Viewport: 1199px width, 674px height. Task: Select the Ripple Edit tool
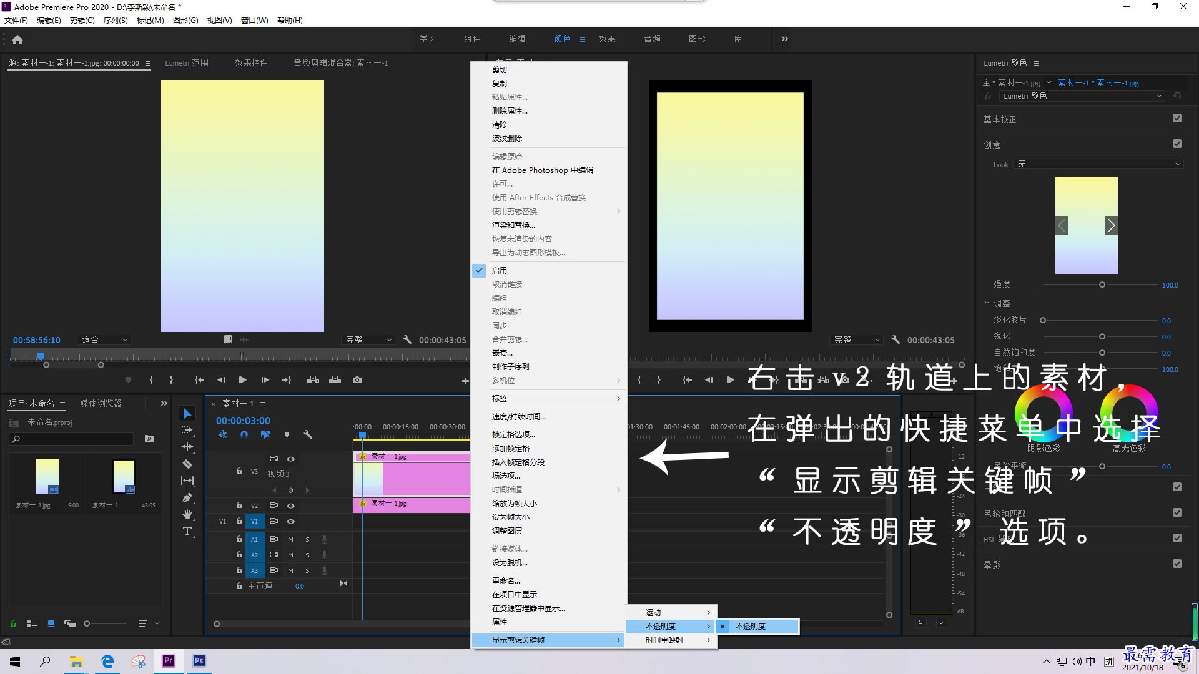187,447
